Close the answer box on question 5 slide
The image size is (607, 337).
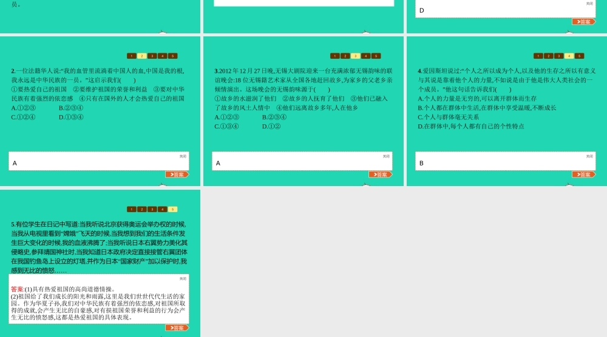pos(183,279)
